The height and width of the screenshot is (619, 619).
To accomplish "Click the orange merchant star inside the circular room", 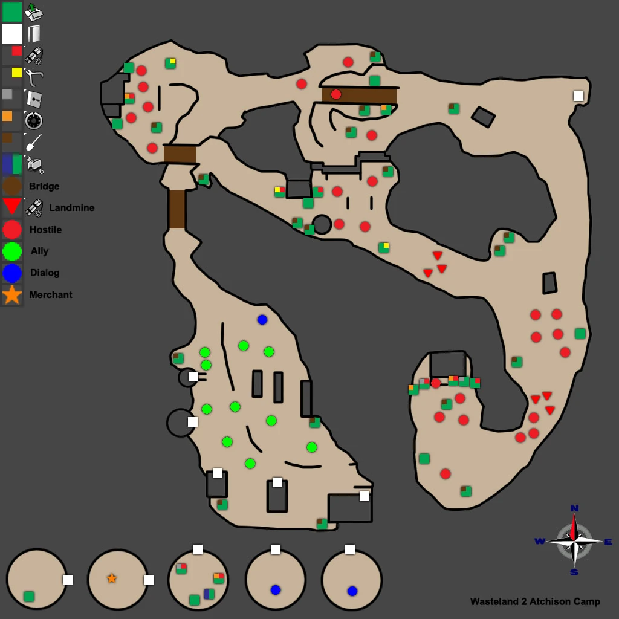I will [112, 578].
